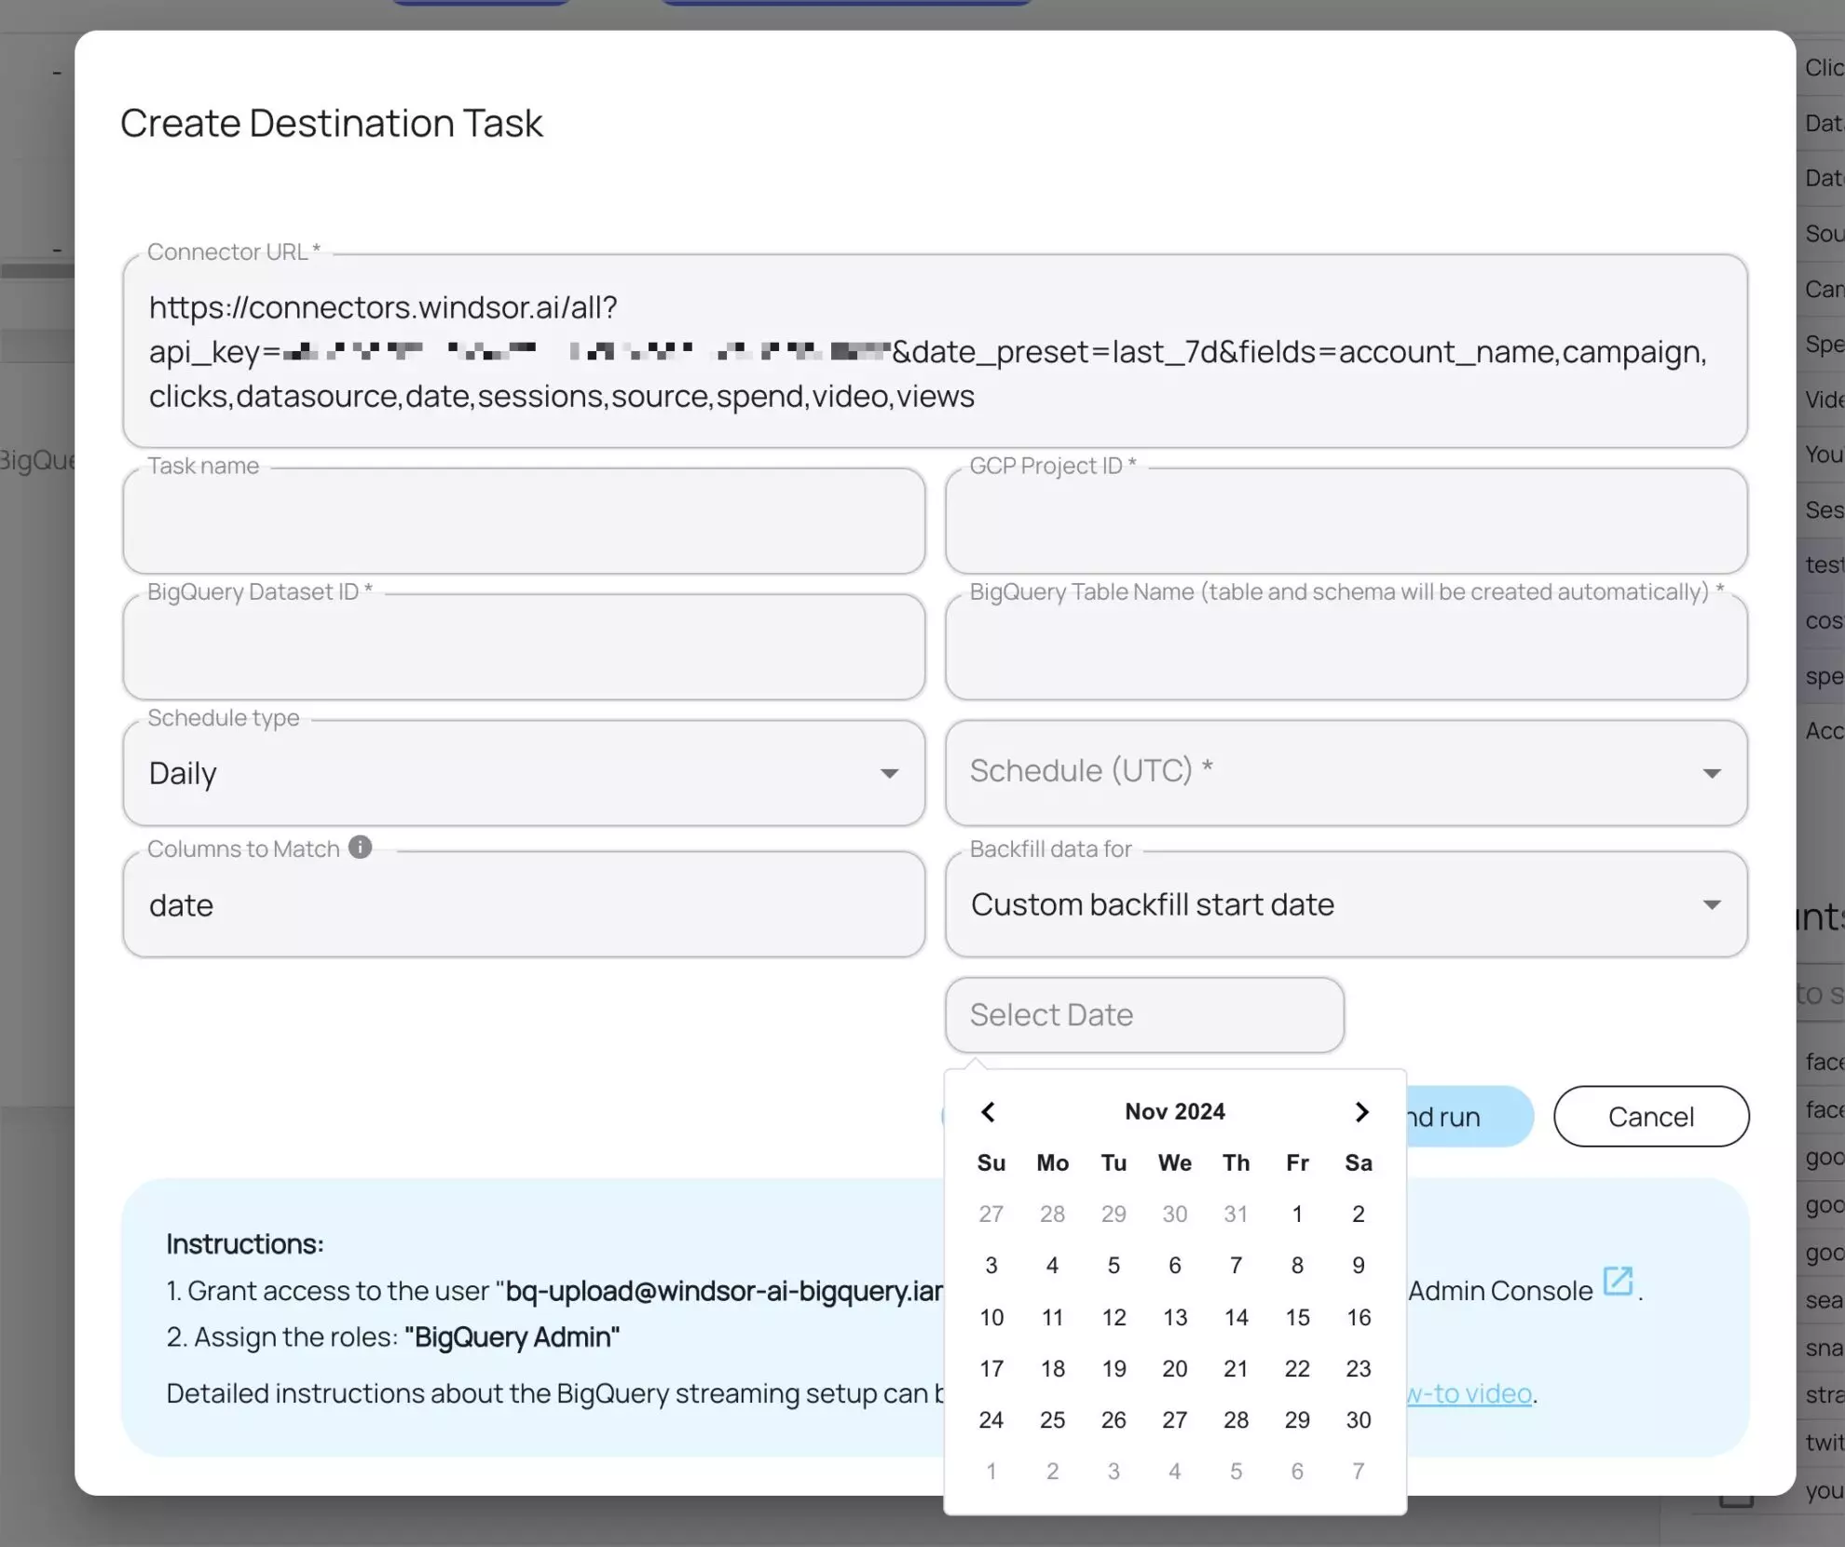Click the Connector URL text field
This screenshot has width=1845, height=1547.
(x=935, y=351)
